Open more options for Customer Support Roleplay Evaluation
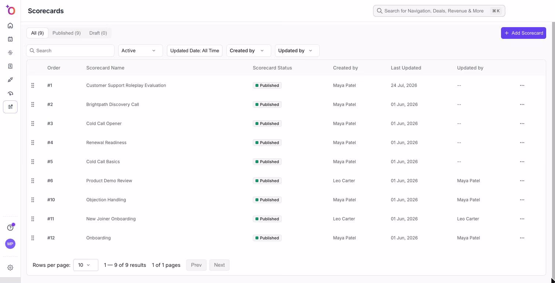The image size is (555, 283). [x=522, y=85]
